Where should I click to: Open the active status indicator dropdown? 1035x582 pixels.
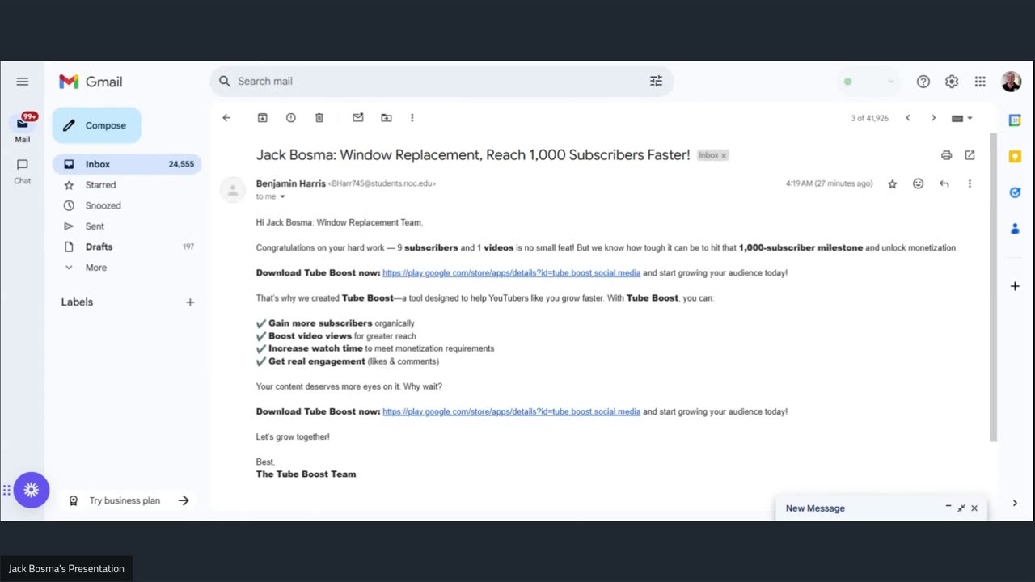point(869,82)
